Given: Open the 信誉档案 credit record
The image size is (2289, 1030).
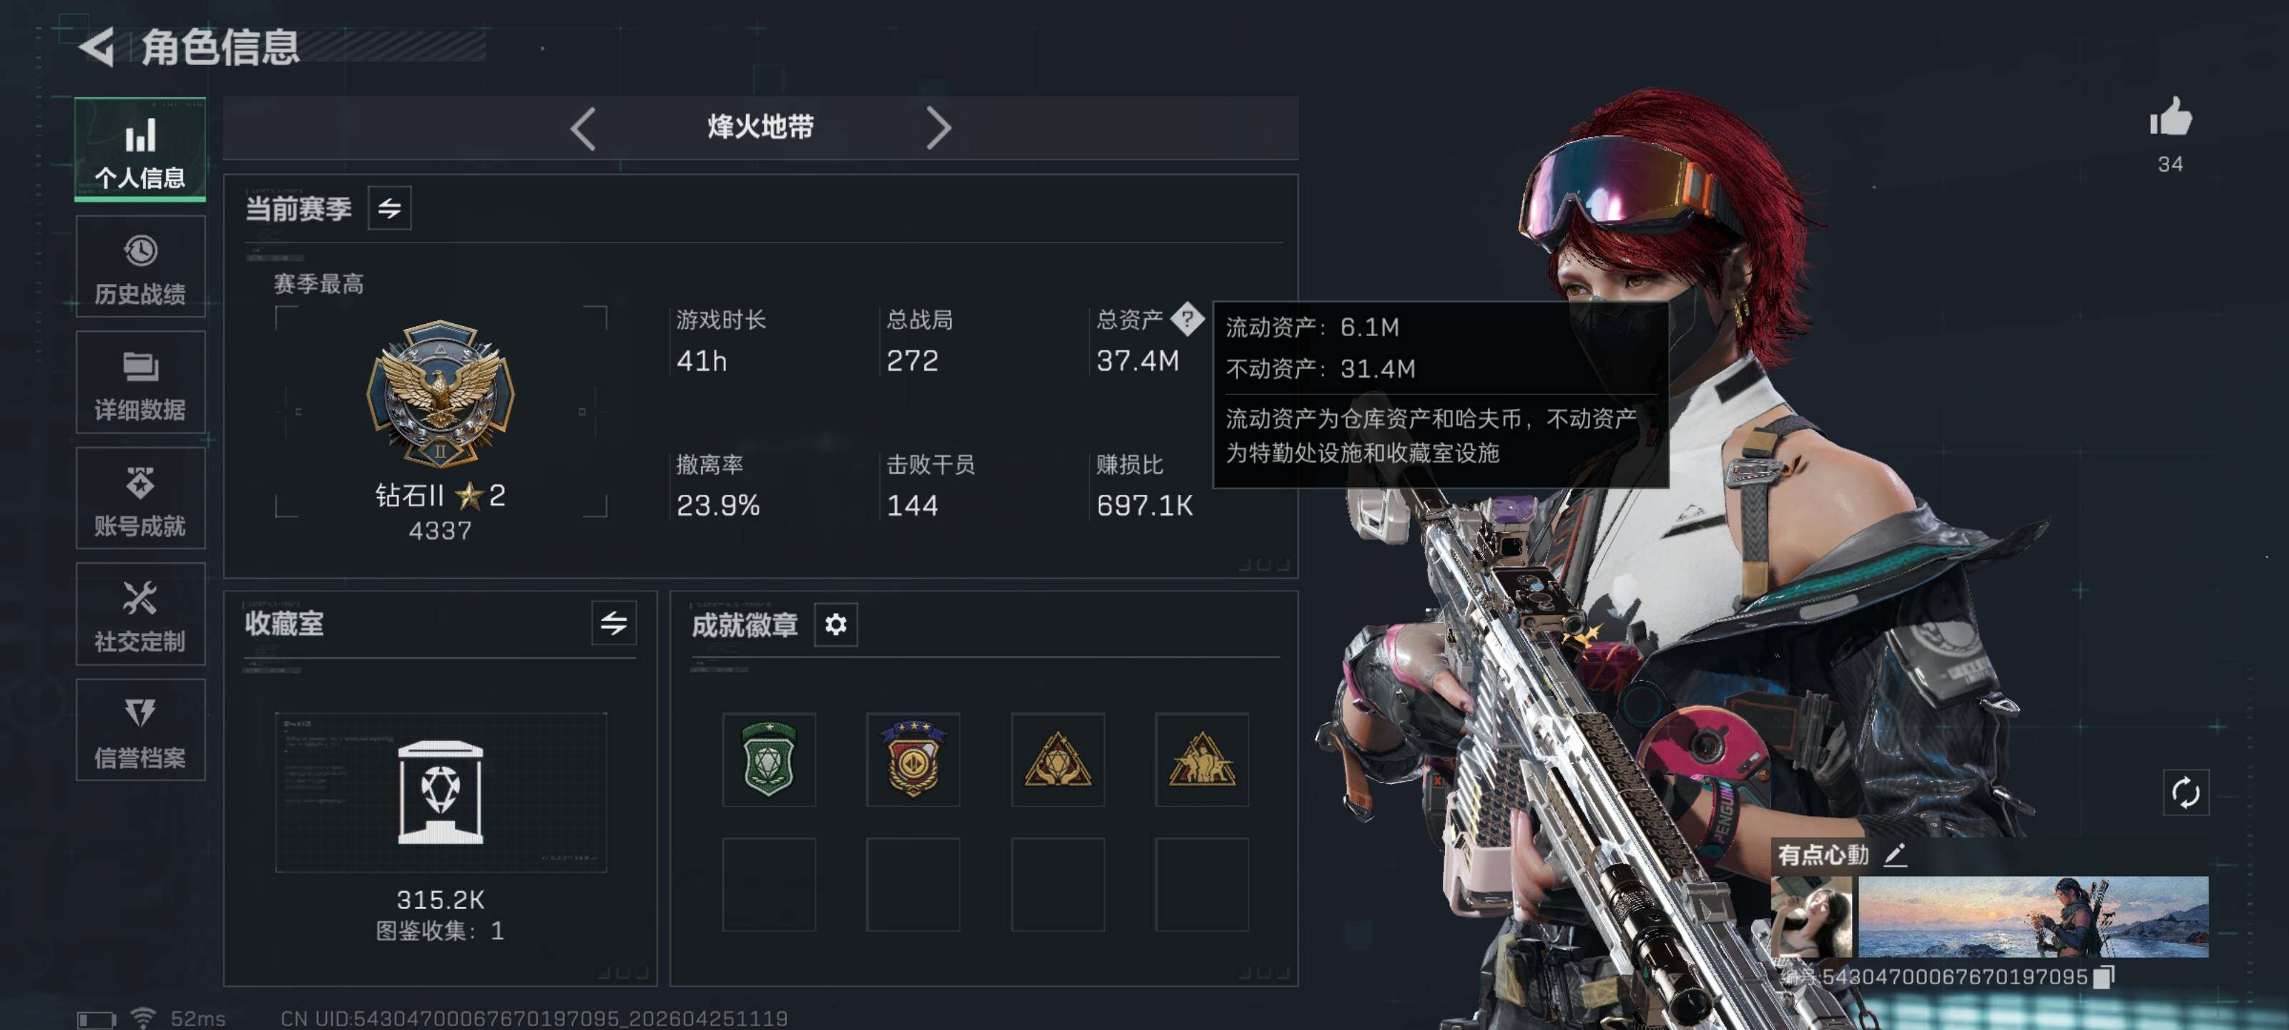Looking at the screenshot, I should [140, 730].
